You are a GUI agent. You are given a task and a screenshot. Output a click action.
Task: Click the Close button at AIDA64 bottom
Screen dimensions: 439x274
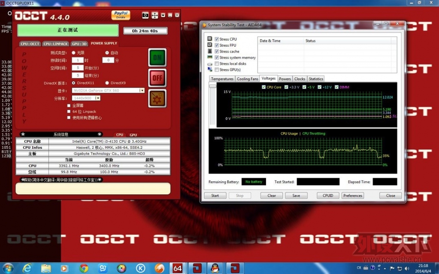coord(391,196)
